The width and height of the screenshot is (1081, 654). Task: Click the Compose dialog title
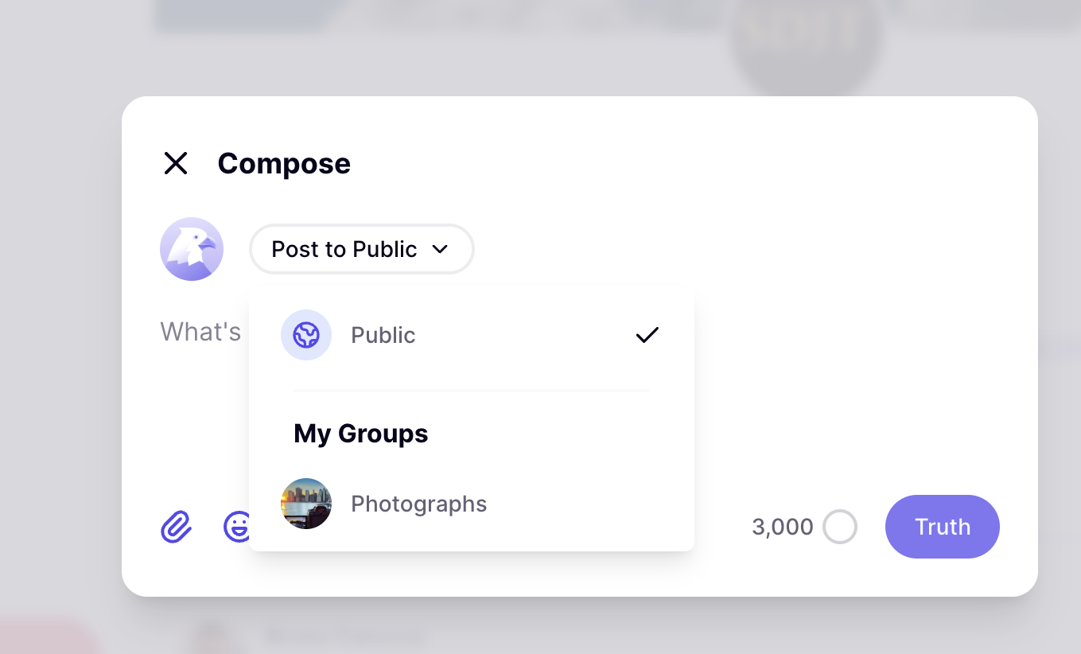tap(284, 164)
